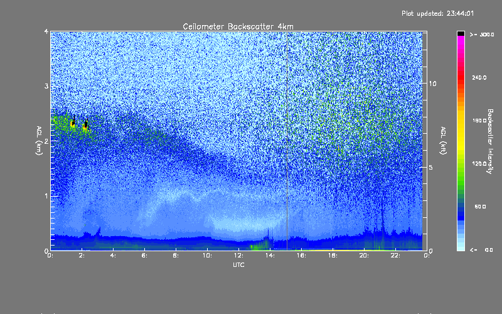The image size is (502, 314).
Task: Click the "14:" tick on the UTC axis
Action: coord(270,256)
